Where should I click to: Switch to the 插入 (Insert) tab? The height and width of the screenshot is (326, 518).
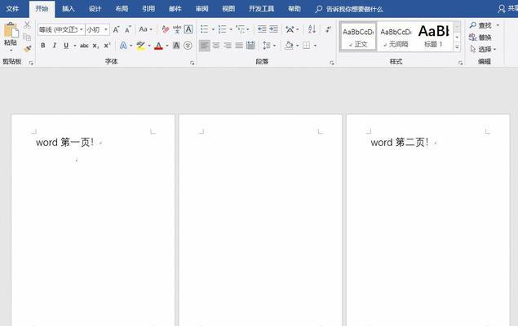click(x=69, y=9)
